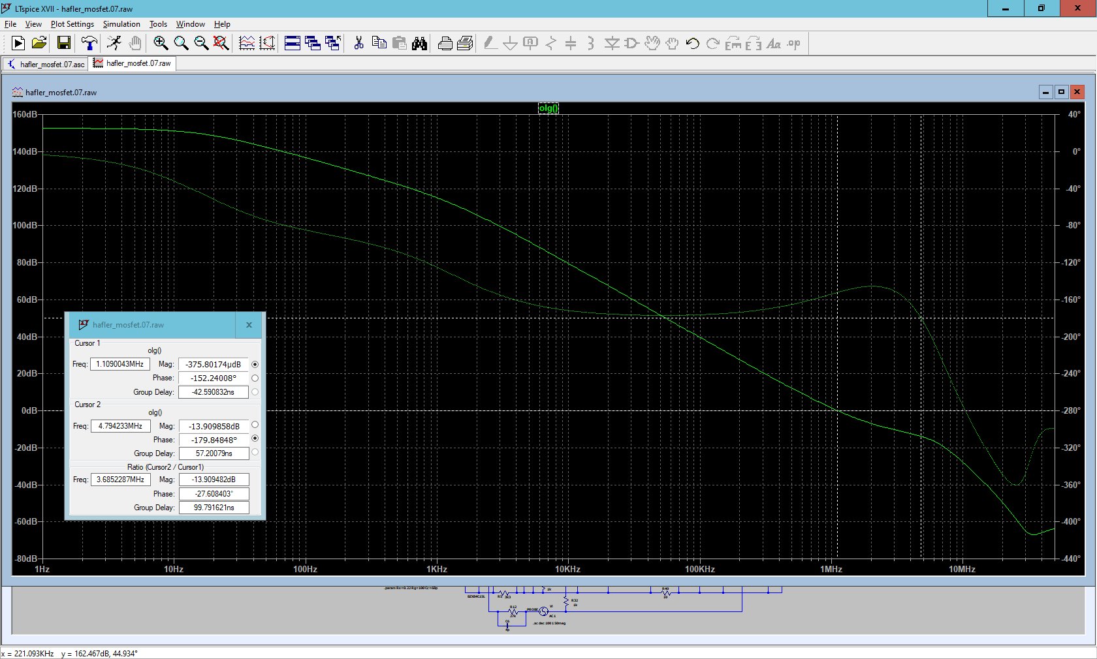Click the Cursor 2 Freq field
This screenshot has height=659, width=1097.
coord(120,426)
